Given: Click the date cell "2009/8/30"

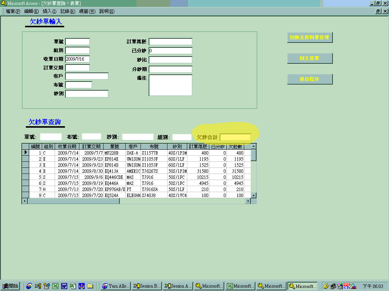Looking at the screenshot, I should 92,171.
